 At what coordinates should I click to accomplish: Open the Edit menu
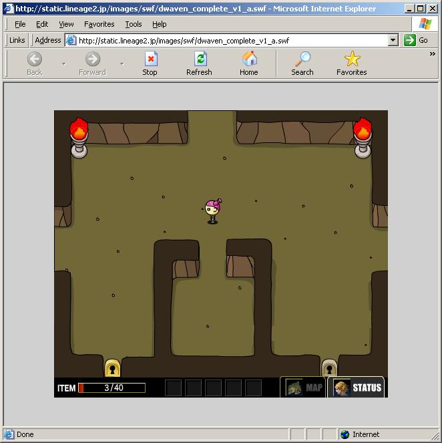click(x=42, y=24)
